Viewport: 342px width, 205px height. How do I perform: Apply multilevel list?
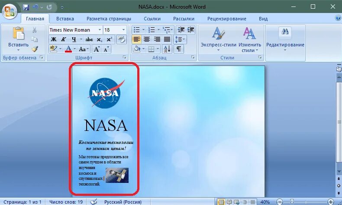point(167,30)
